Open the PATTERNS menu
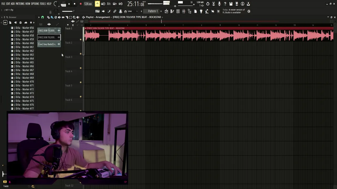The width and height of the screenshot is (337, 189). [x=20, y=4]
